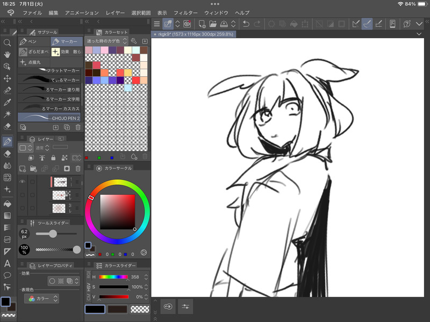The image size is (430, 322).
Task: Select the Eraser tool
Action: pyautogui.click(x=7, y=153)
